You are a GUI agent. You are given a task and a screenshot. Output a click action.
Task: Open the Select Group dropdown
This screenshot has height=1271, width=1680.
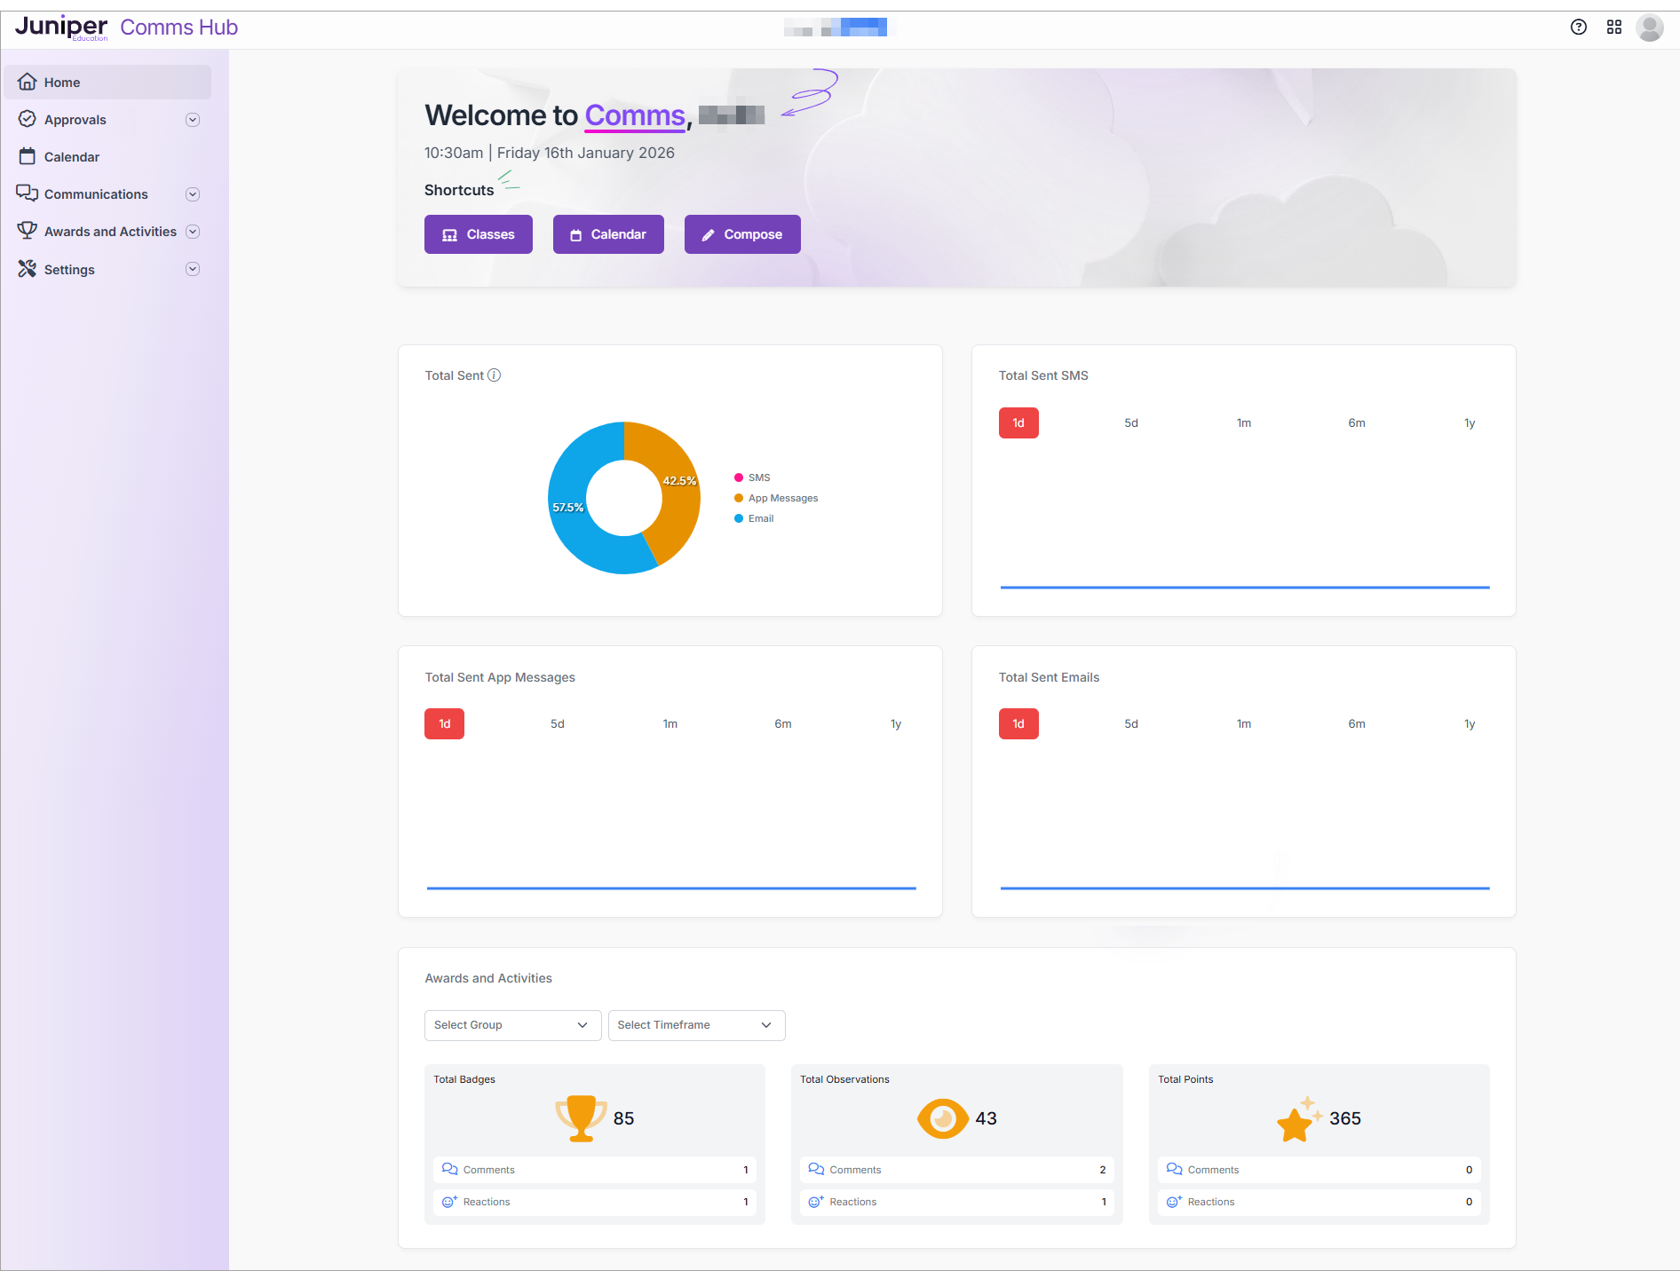click(512, 1025)
